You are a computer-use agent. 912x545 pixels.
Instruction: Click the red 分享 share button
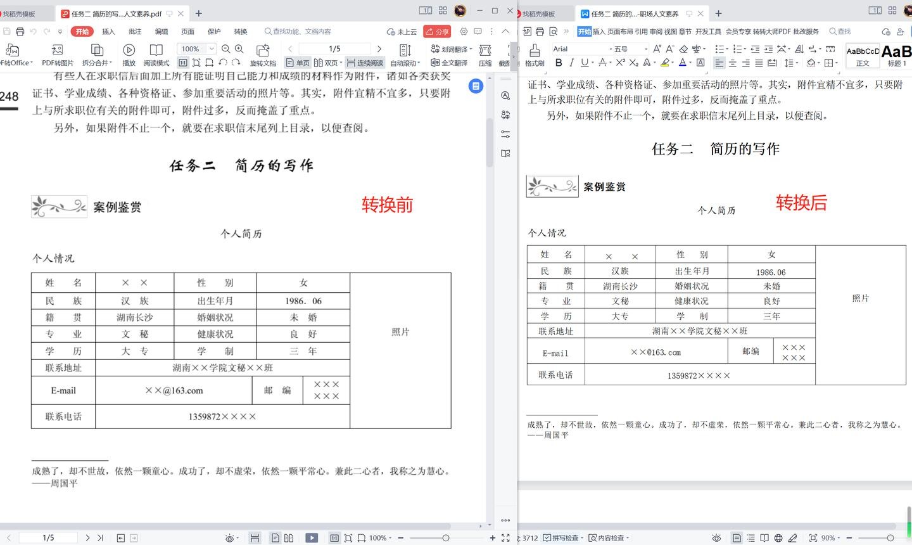pyautogui.click(x=437, y=32)
